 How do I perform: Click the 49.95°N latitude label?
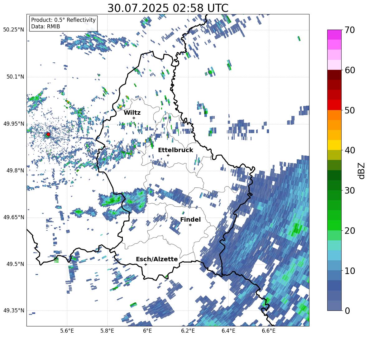tap(14, 123)
